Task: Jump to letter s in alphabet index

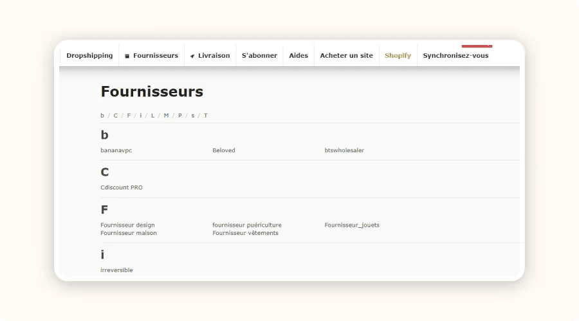Action: 193,116
